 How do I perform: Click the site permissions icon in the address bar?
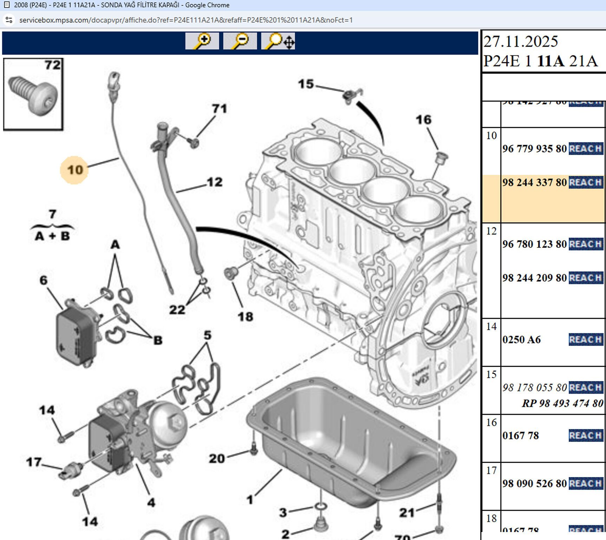coord(9,20)
